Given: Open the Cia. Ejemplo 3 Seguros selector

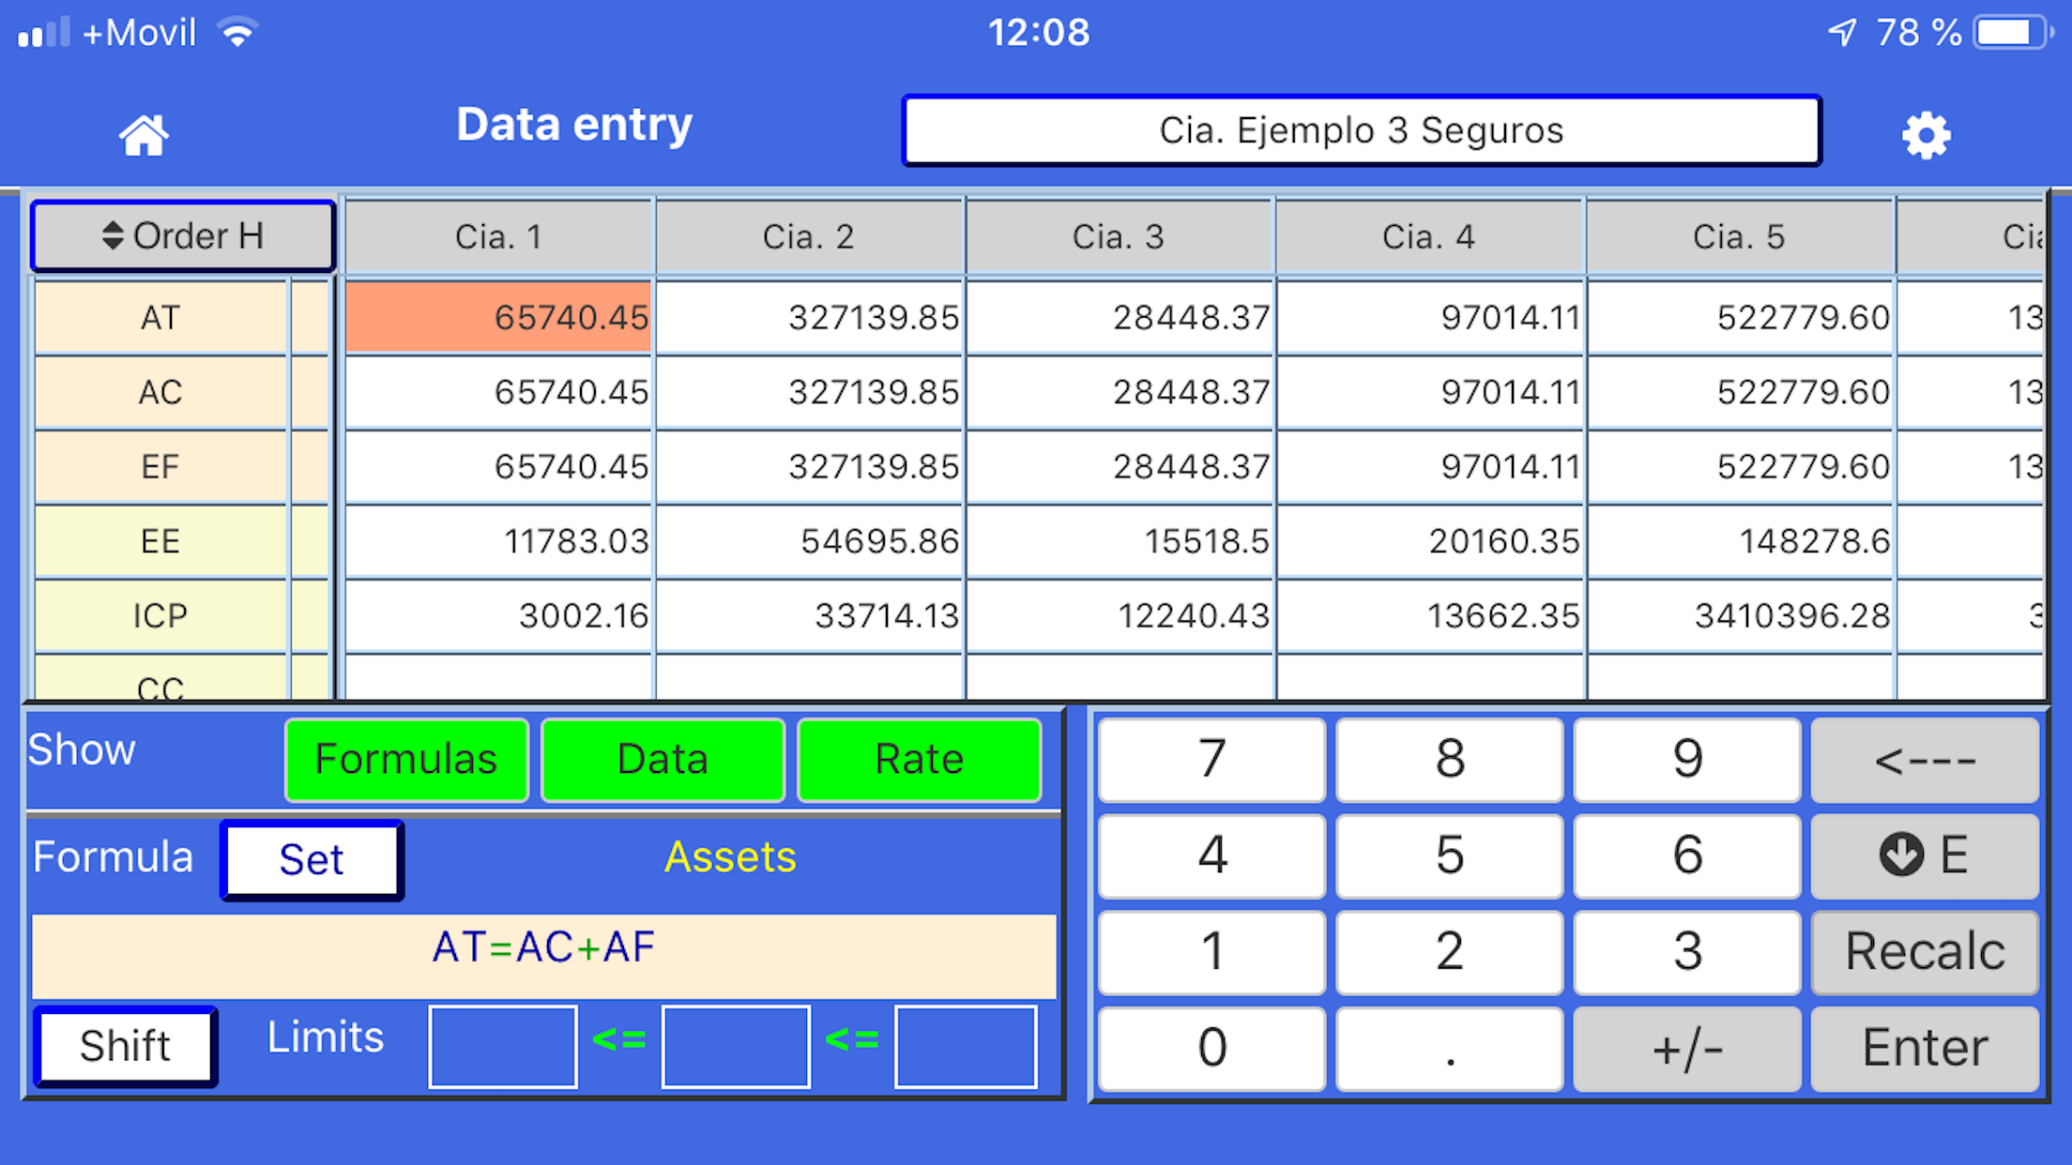Looking at the screenshot, I should pyautogui.click(x=1361, y=130).
